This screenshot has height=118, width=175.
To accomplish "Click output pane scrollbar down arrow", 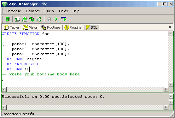I will coord(171,102).
